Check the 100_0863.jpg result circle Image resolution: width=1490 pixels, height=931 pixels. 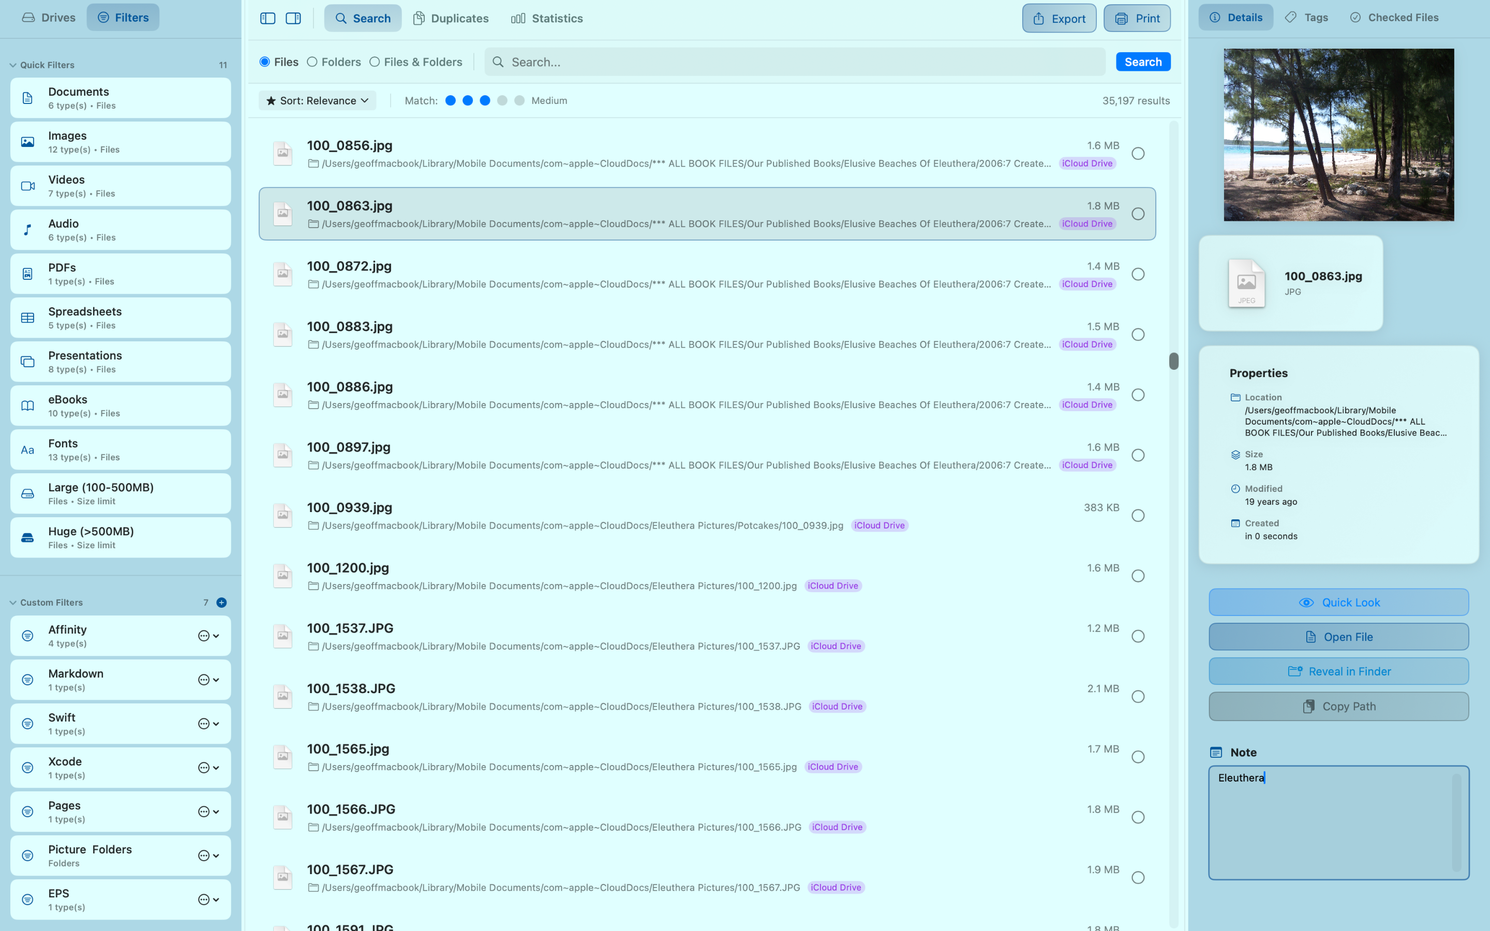[1138, 214]
